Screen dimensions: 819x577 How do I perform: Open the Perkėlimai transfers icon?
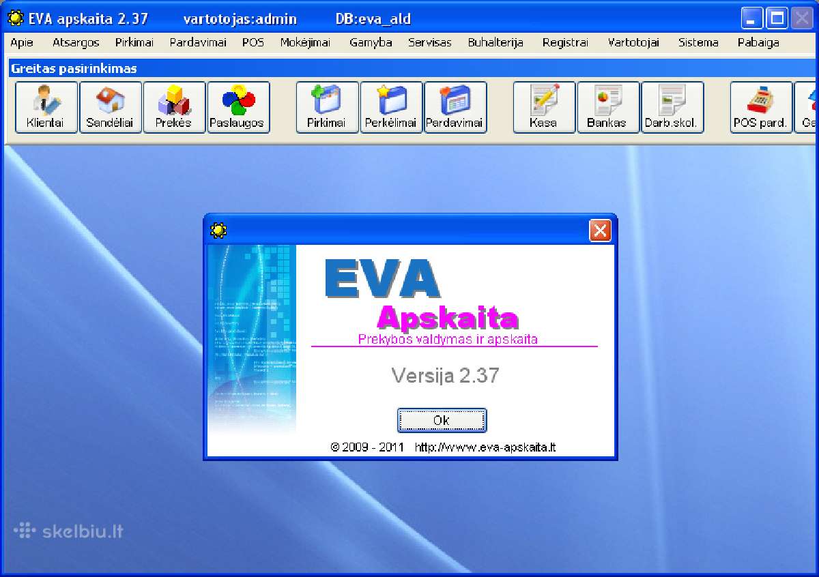391,107
